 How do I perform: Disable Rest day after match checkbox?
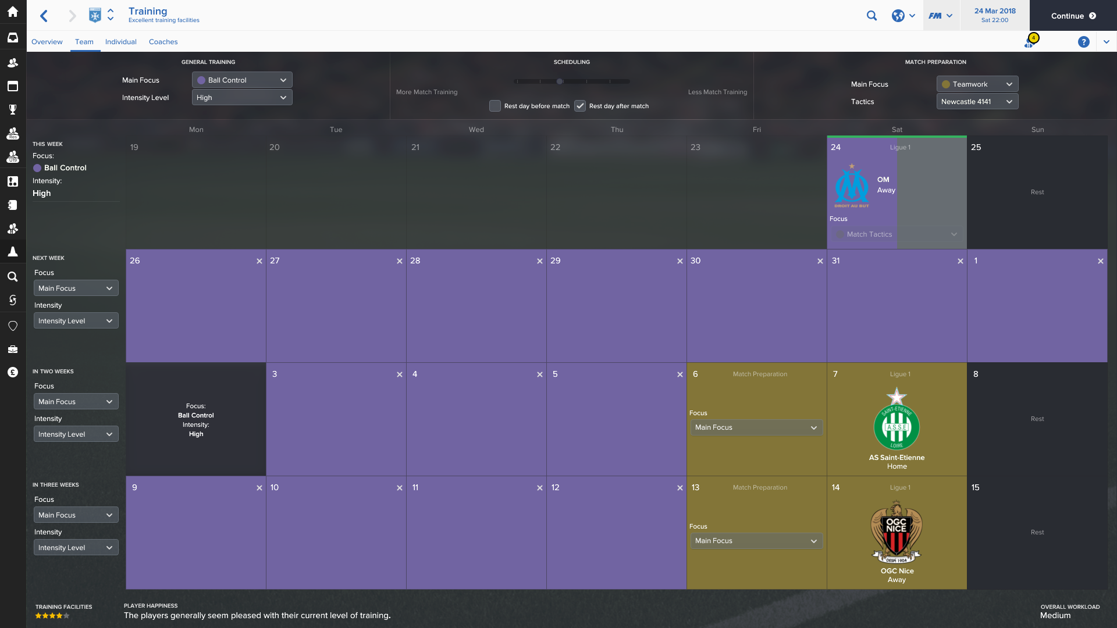580,106
